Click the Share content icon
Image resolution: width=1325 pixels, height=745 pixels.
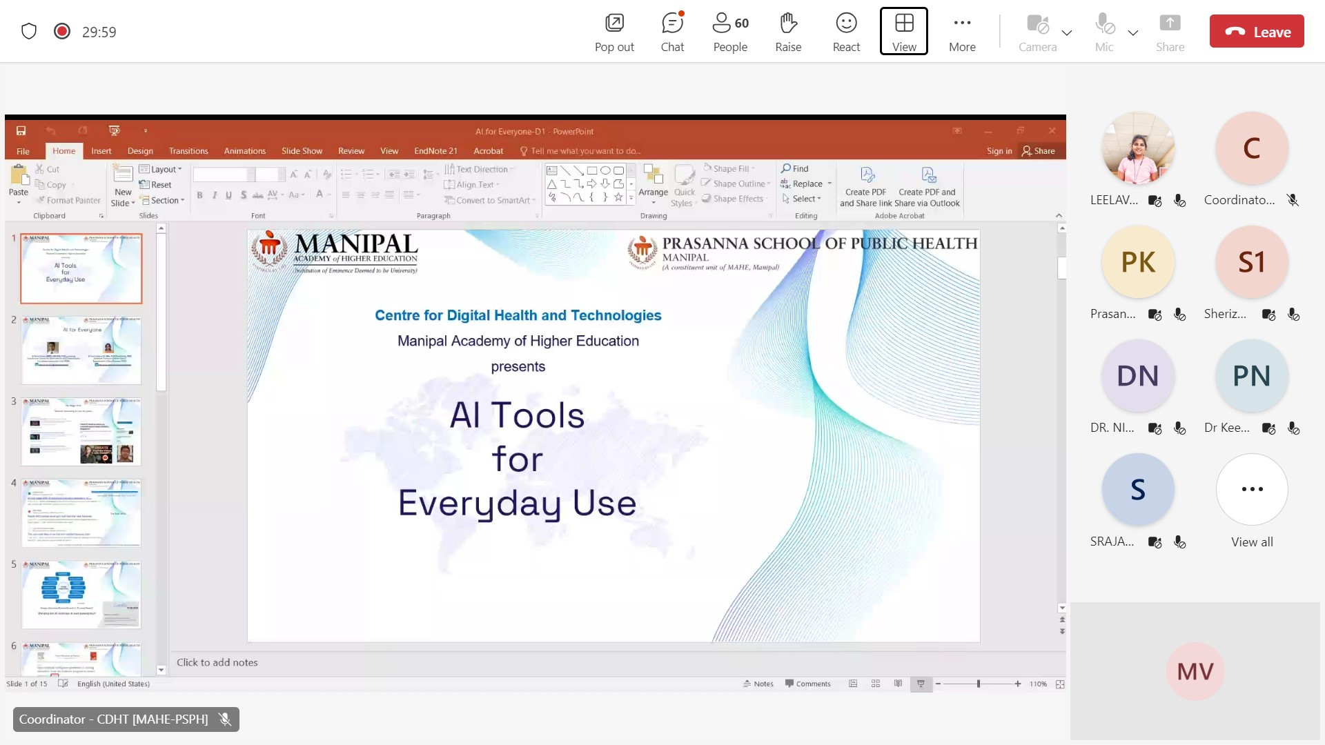1170,32
